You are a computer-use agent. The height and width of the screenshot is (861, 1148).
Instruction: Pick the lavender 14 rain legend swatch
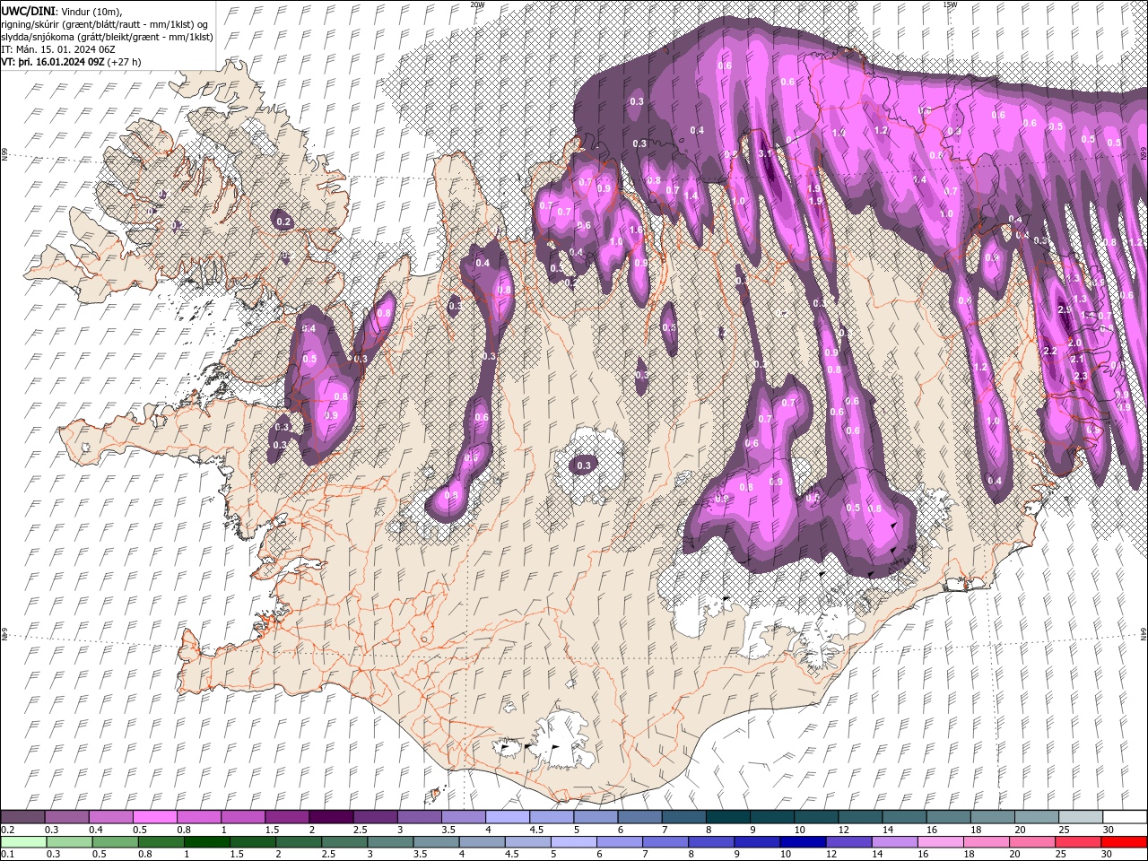(895, 841)
